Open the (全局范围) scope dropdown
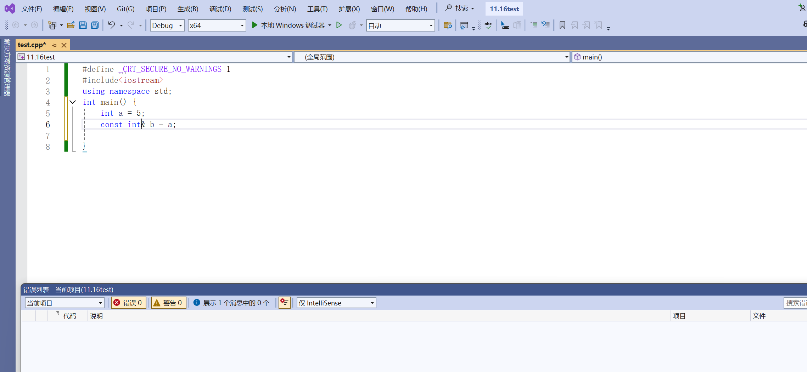The width and height of the screenshot is (807, 372). [x=432, y=57]
